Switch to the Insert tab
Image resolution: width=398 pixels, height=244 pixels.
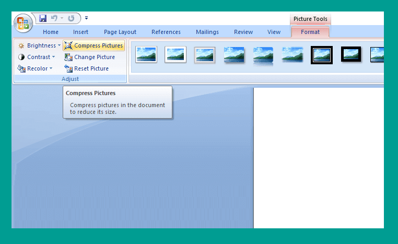coord(81,32)
